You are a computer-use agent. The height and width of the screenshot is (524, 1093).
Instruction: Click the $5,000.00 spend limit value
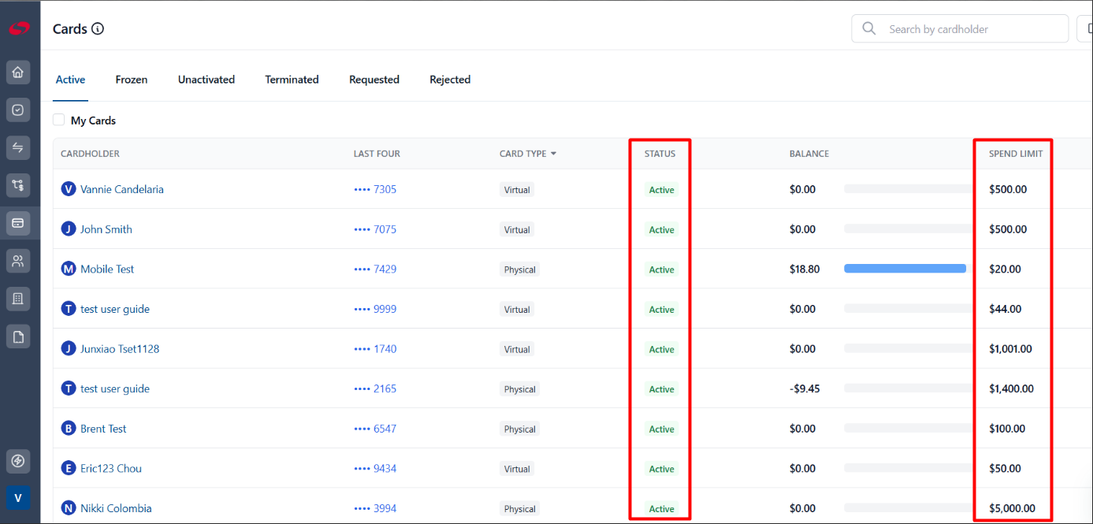click(1012, 508)
